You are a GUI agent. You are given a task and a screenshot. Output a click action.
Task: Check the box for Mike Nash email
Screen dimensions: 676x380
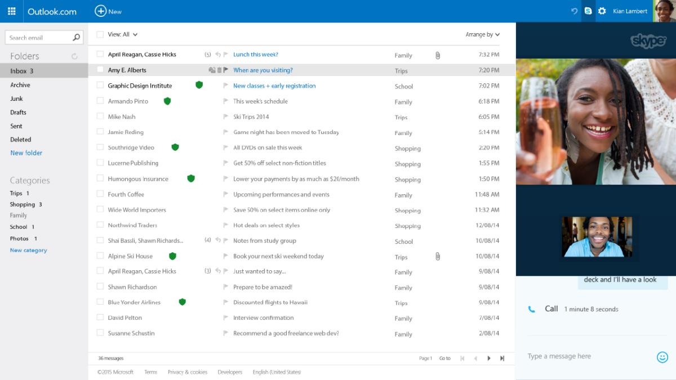(100, 117)
